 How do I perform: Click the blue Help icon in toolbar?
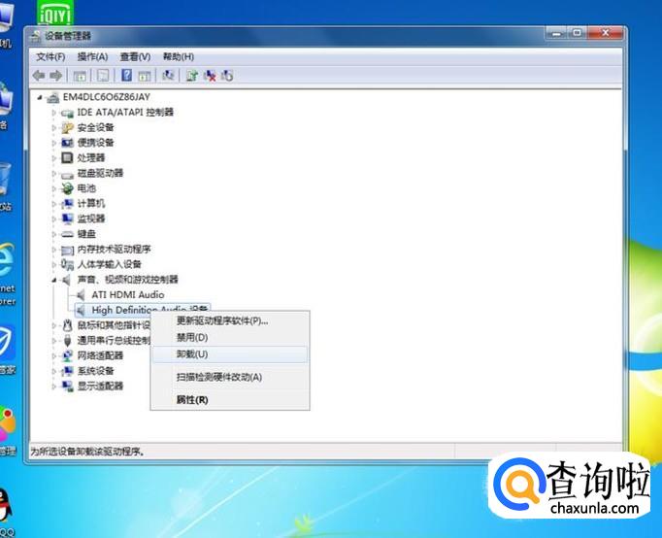[x=126, y=75]
